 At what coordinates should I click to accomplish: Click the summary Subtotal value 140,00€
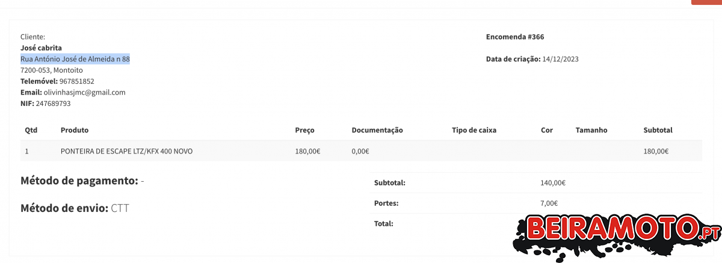pyautogui.click(x=553, y=183)
